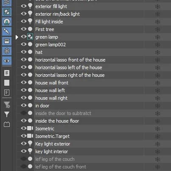
Task: Select the inside the house floor object
Action: coord(57,121)
